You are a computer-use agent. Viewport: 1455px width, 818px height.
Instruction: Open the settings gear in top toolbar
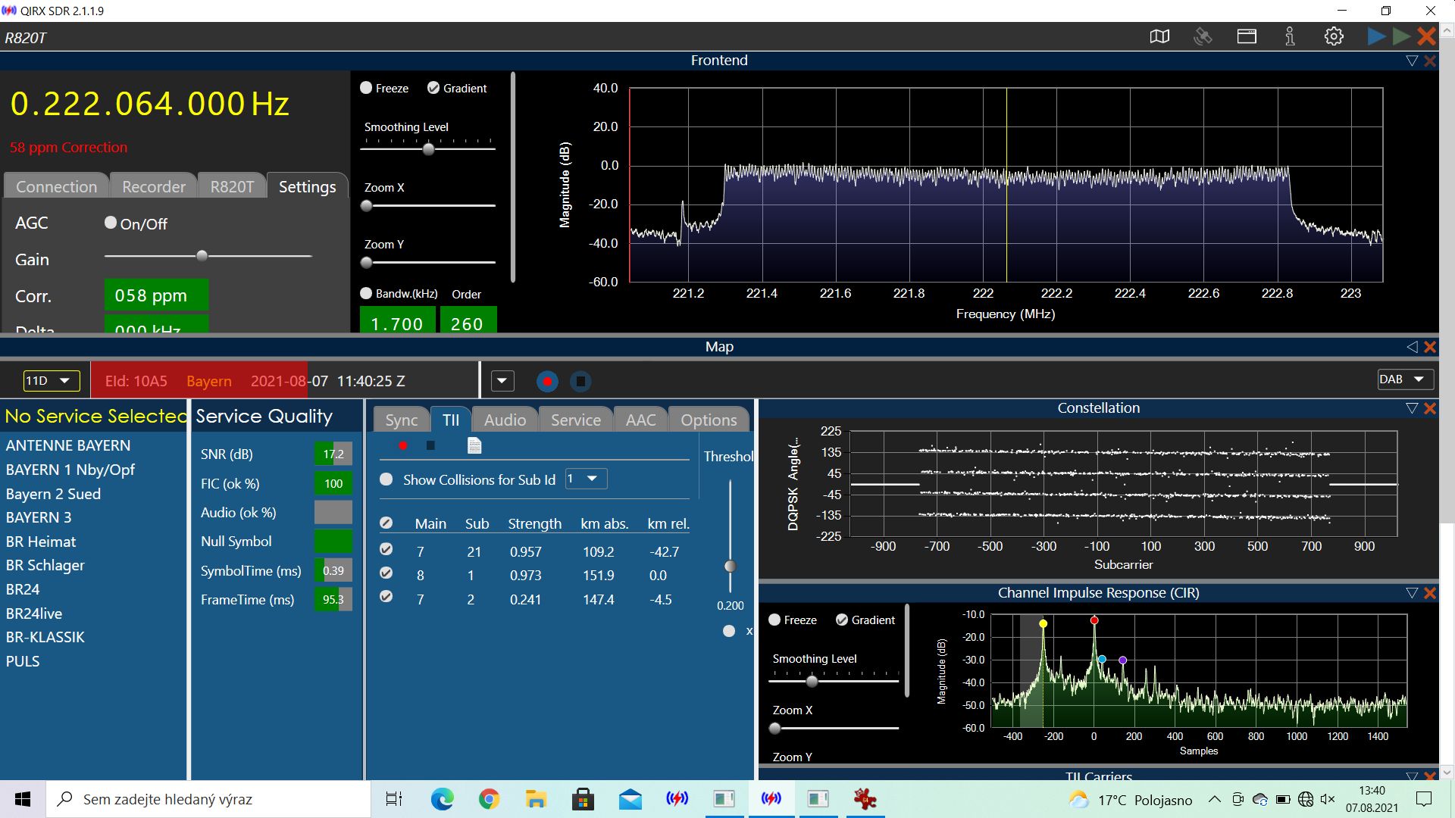coord(1334,36)
